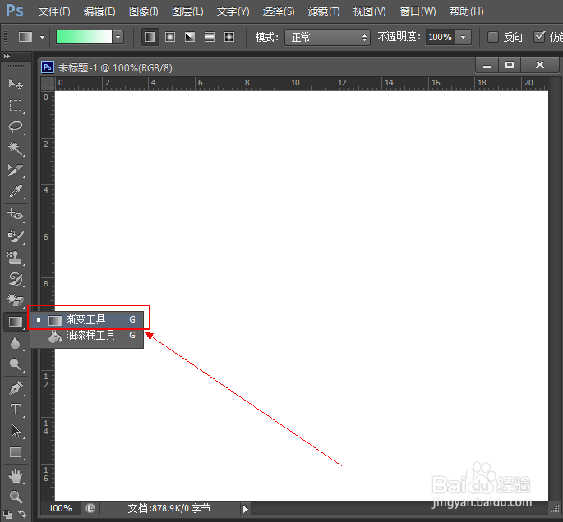The width and height of the screenshot is (563, 522).
Task: Open the 模式 blending mode dropdown
Action: click(x=327, y=37)
